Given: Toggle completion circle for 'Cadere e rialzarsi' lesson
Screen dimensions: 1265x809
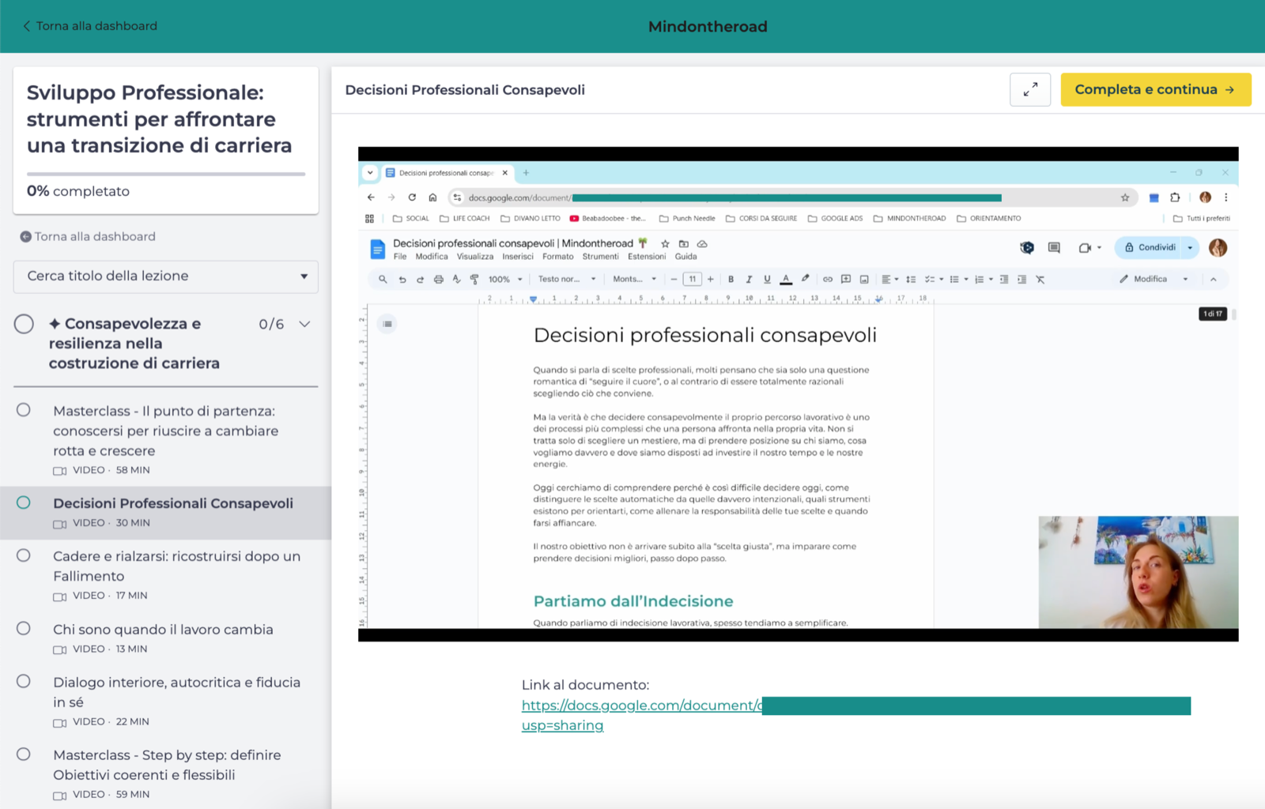Looking at the screenshot, I should tap(24, 555).
